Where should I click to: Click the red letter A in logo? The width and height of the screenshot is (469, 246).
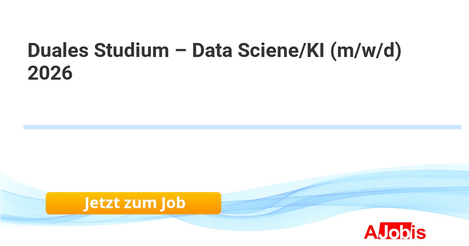point(371,232)
